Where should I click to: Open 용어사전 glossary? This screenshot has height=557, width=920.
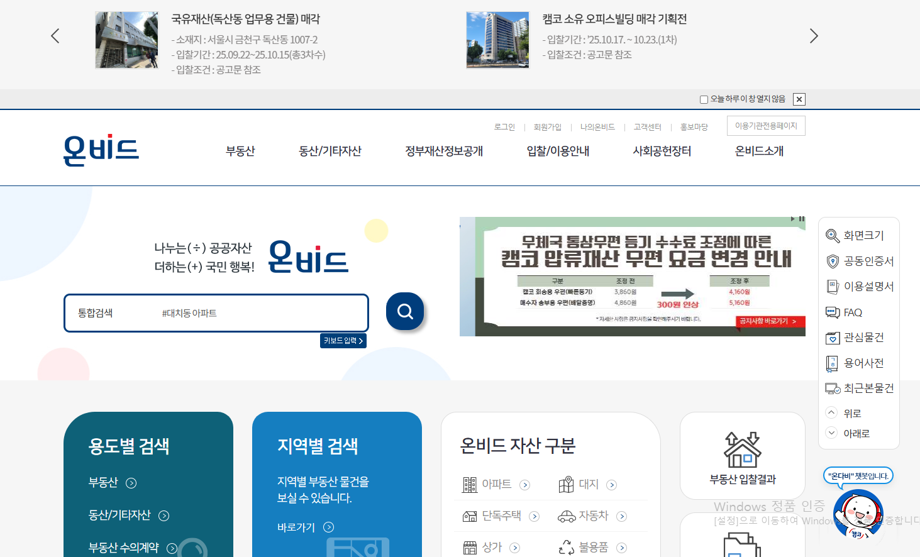[x=855, y=363]
